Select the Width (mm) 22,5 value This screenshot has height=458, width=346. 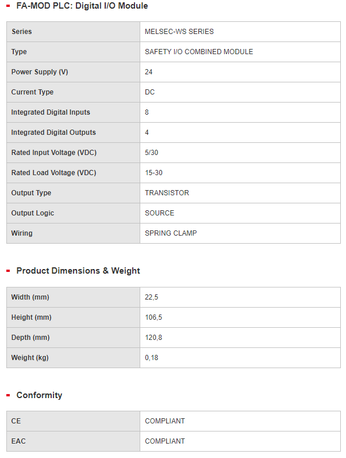pos(152,297)
